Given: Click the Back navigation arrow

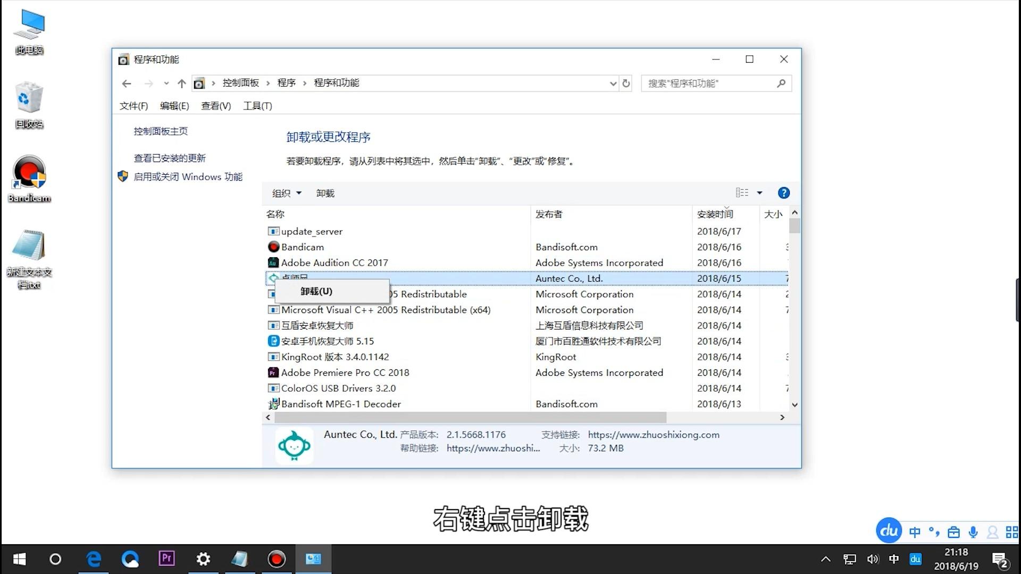Looking at the screenshot, I should click(127, 83).
